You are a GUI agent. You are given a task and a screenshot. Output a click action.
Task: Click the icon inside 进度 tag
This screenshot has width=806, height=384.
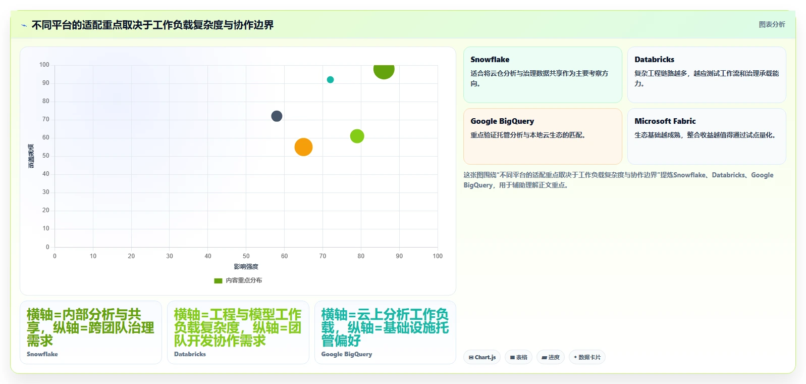coord(545,357)
